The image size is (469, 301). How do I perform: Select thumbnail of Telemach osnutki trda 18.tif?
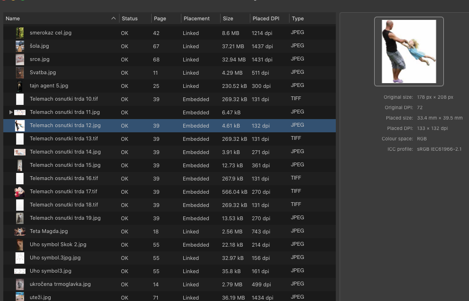20,205
